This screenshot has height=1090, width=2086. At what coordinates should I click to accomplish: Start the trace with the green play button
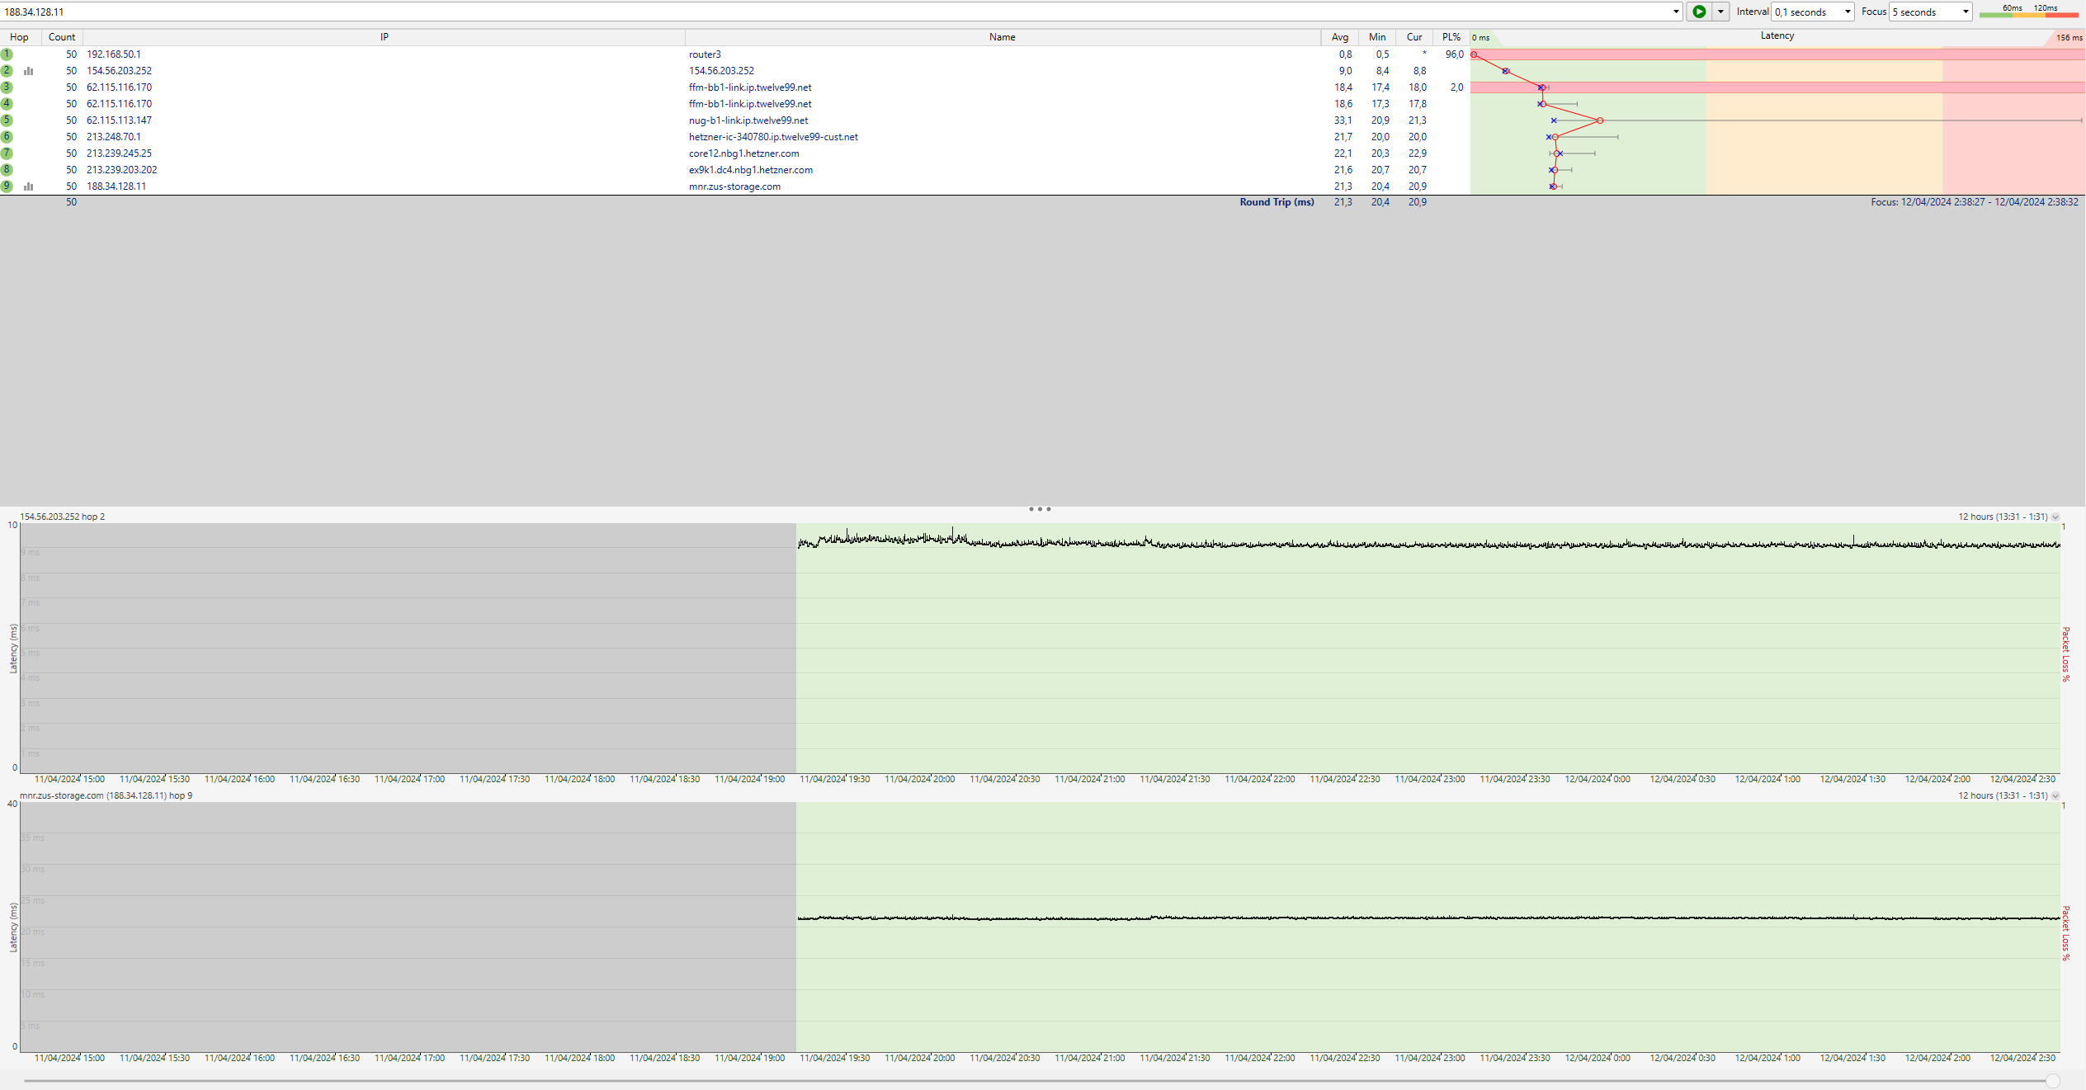tap(1699, 12)
